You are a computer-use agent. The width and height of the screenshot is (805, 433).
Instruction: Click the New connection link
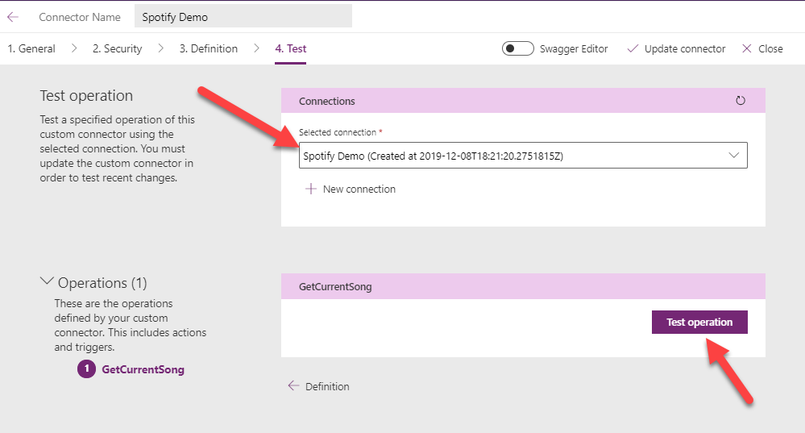point(359,189)
